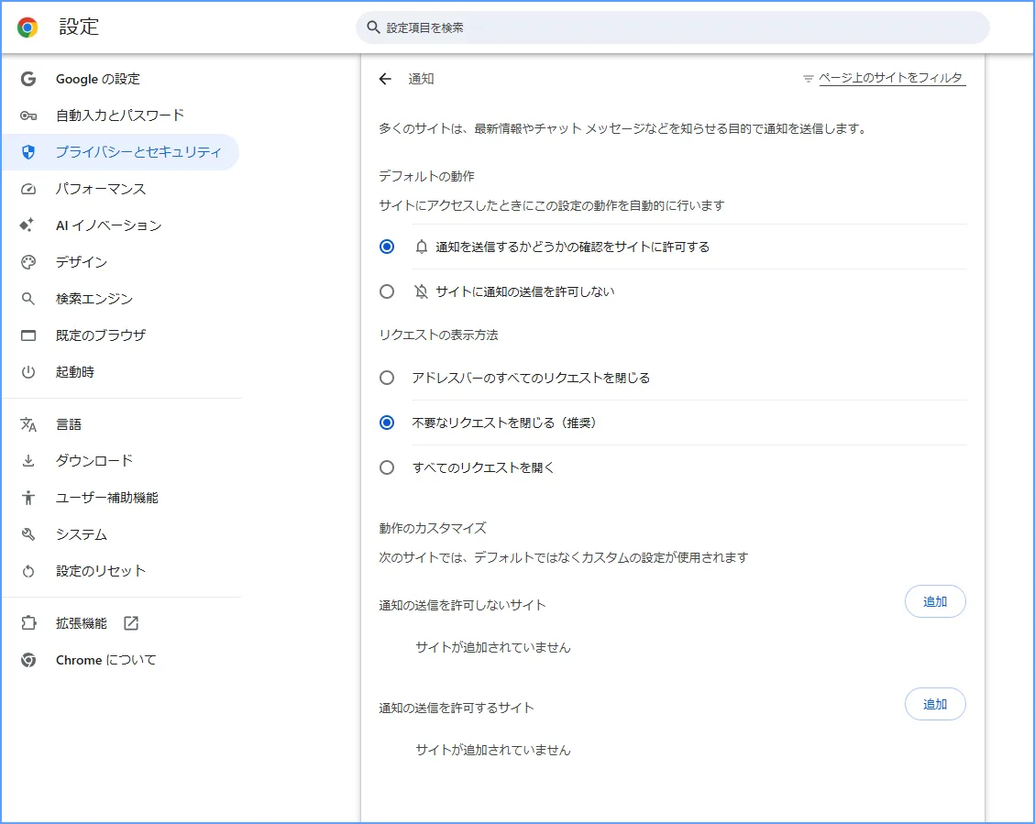Click サイトが追加されていません under 許可しないサイト
The height and width of the screenshot is (824, 1035).
[x=492, y=648]
